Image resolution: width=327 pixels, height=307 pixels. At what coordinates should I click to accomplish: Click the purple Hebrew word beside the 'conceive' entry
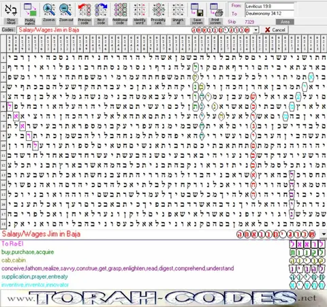click(308, 269)
